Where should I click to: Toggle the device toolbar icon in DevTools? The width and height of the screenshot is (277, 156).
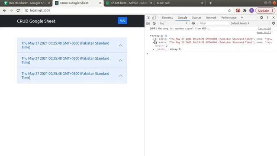[x=154, y=17]
